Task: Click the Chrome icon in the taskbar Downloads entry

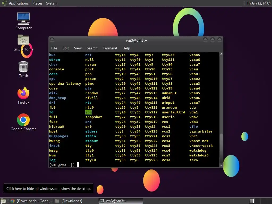Action: point(12,201)
